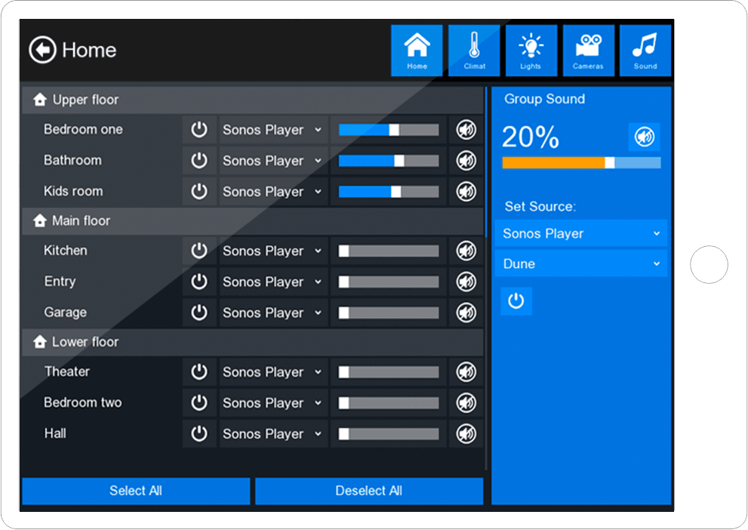The height and width of the screenshot is (530, 748).
Task: Toggle power for Garage
Action: [x=199, y=313]
